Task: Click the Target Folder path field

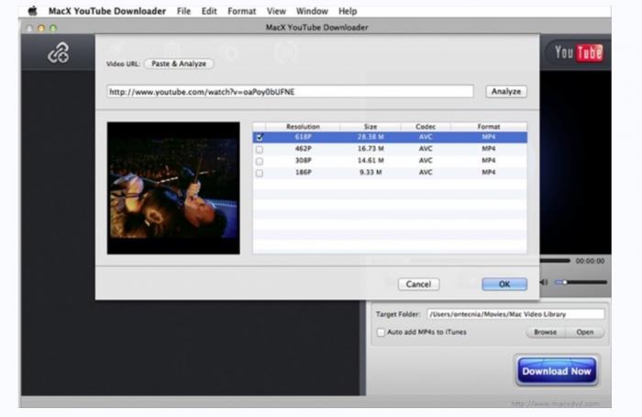Action: (515, 314)
